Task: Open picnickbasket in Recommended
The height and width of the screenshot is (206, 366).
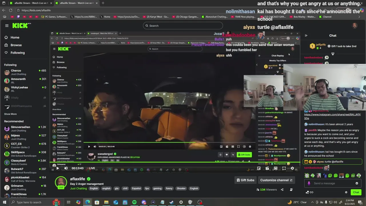Action: 25,179
